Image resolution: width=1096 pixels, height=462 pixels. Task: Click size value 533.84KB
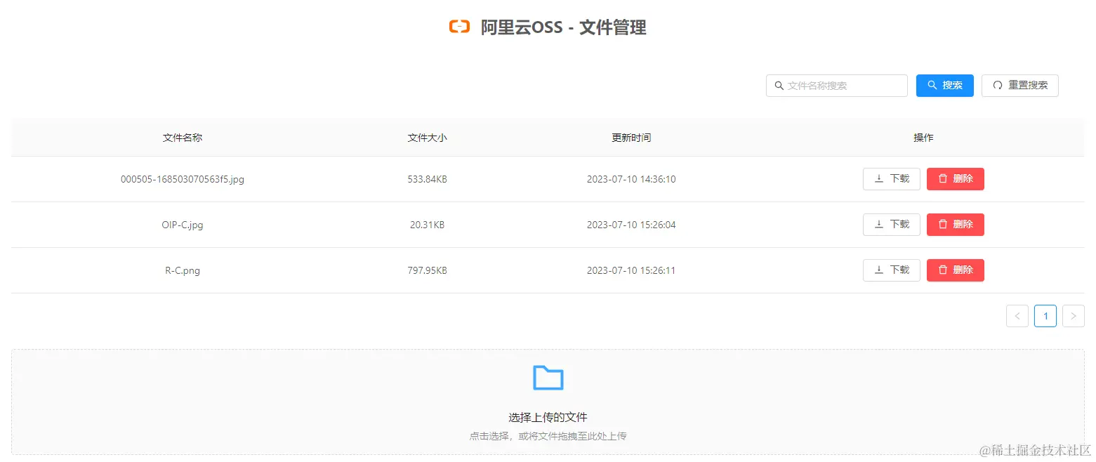427,179
